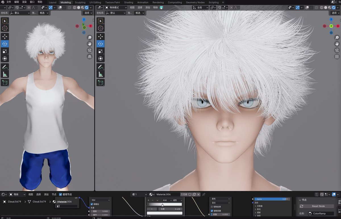This screenshot has width=341, height=219.
Task: Open the 框选 dropdown in right viewport
Action: pyautogui.click(x=140, y=13)
